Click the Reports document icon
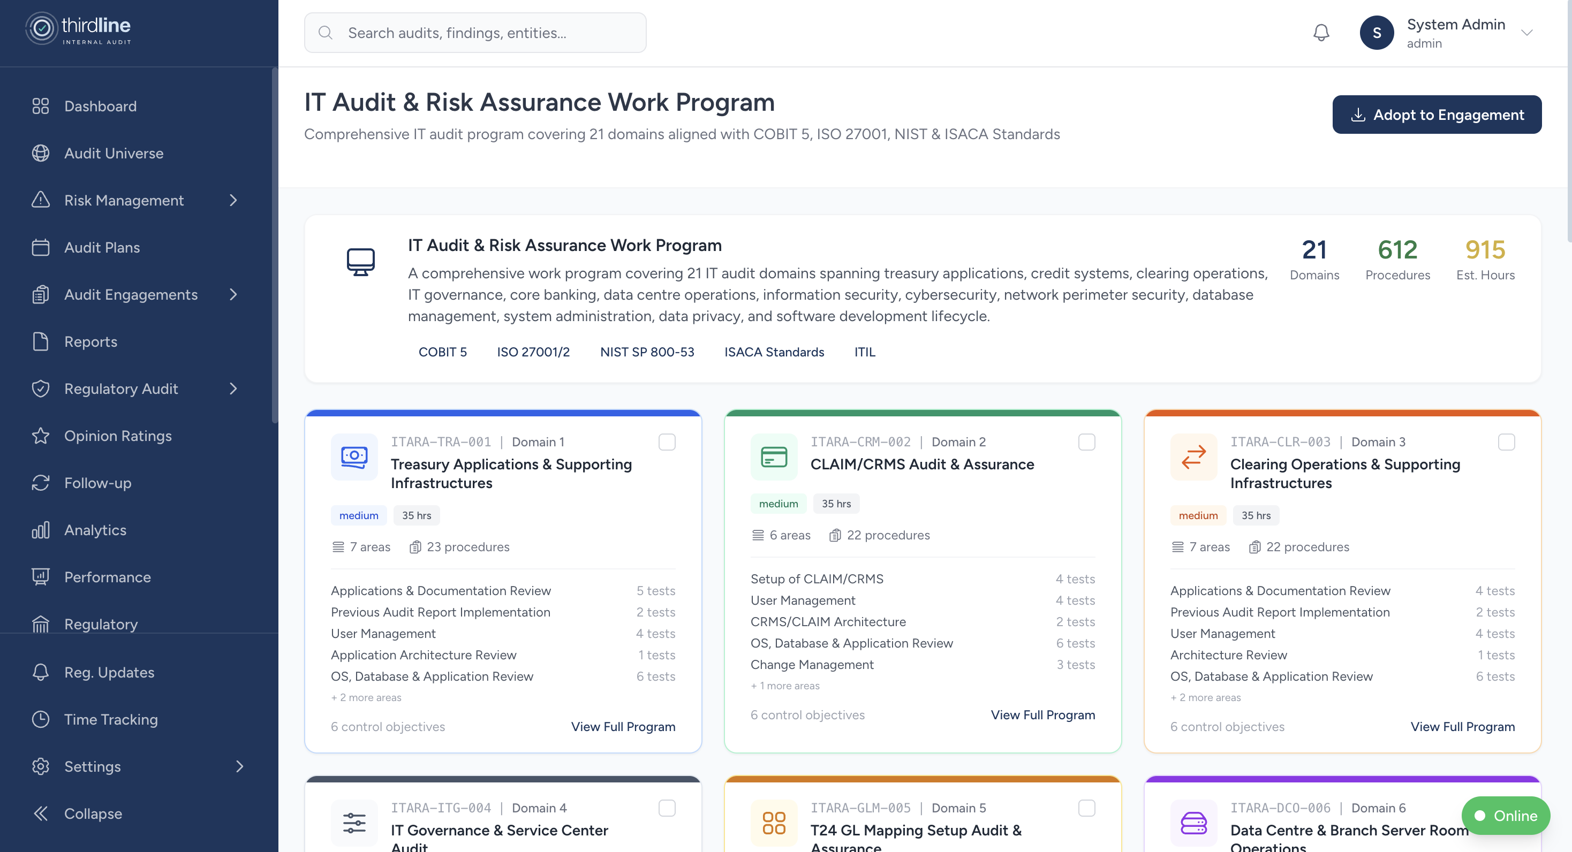1572x852 pixels. pyautogui.click(x=40, y=341)
